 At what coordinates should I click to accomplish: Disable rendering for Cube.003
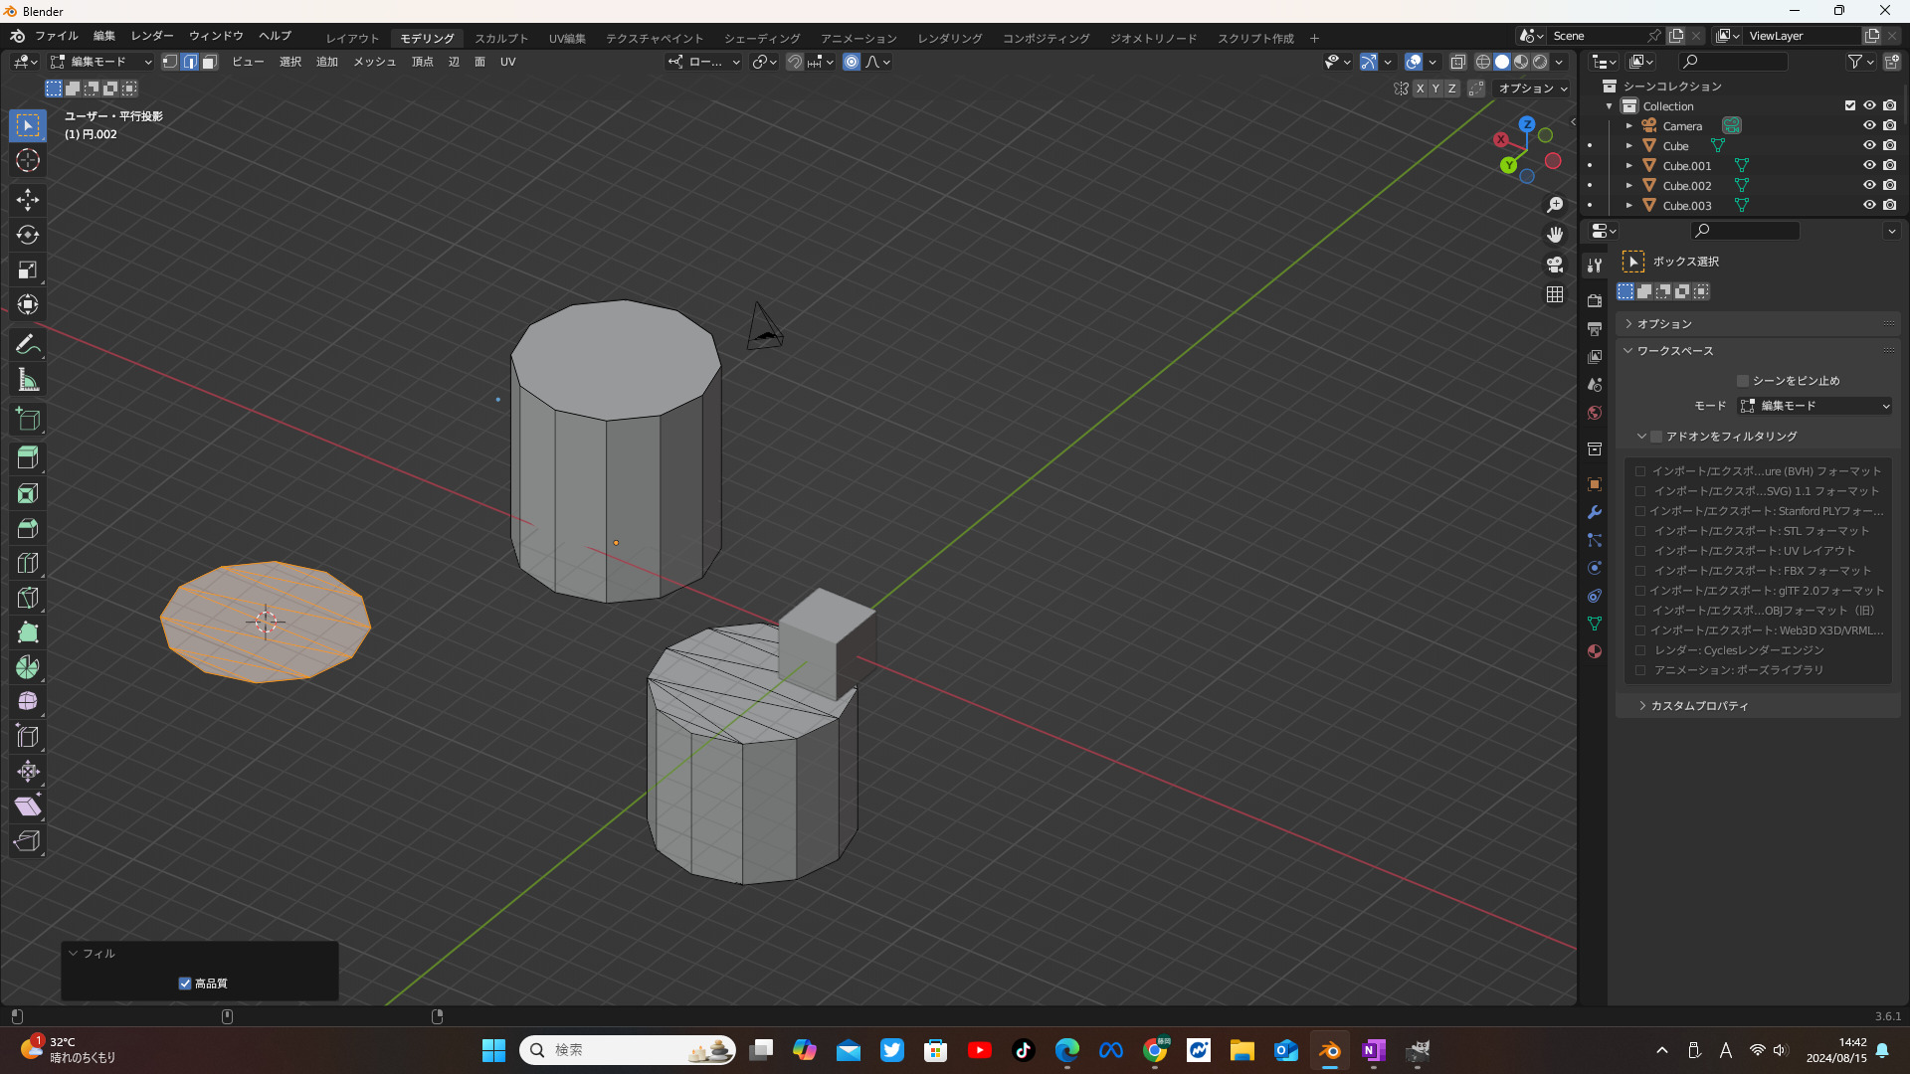(1890, 205)
